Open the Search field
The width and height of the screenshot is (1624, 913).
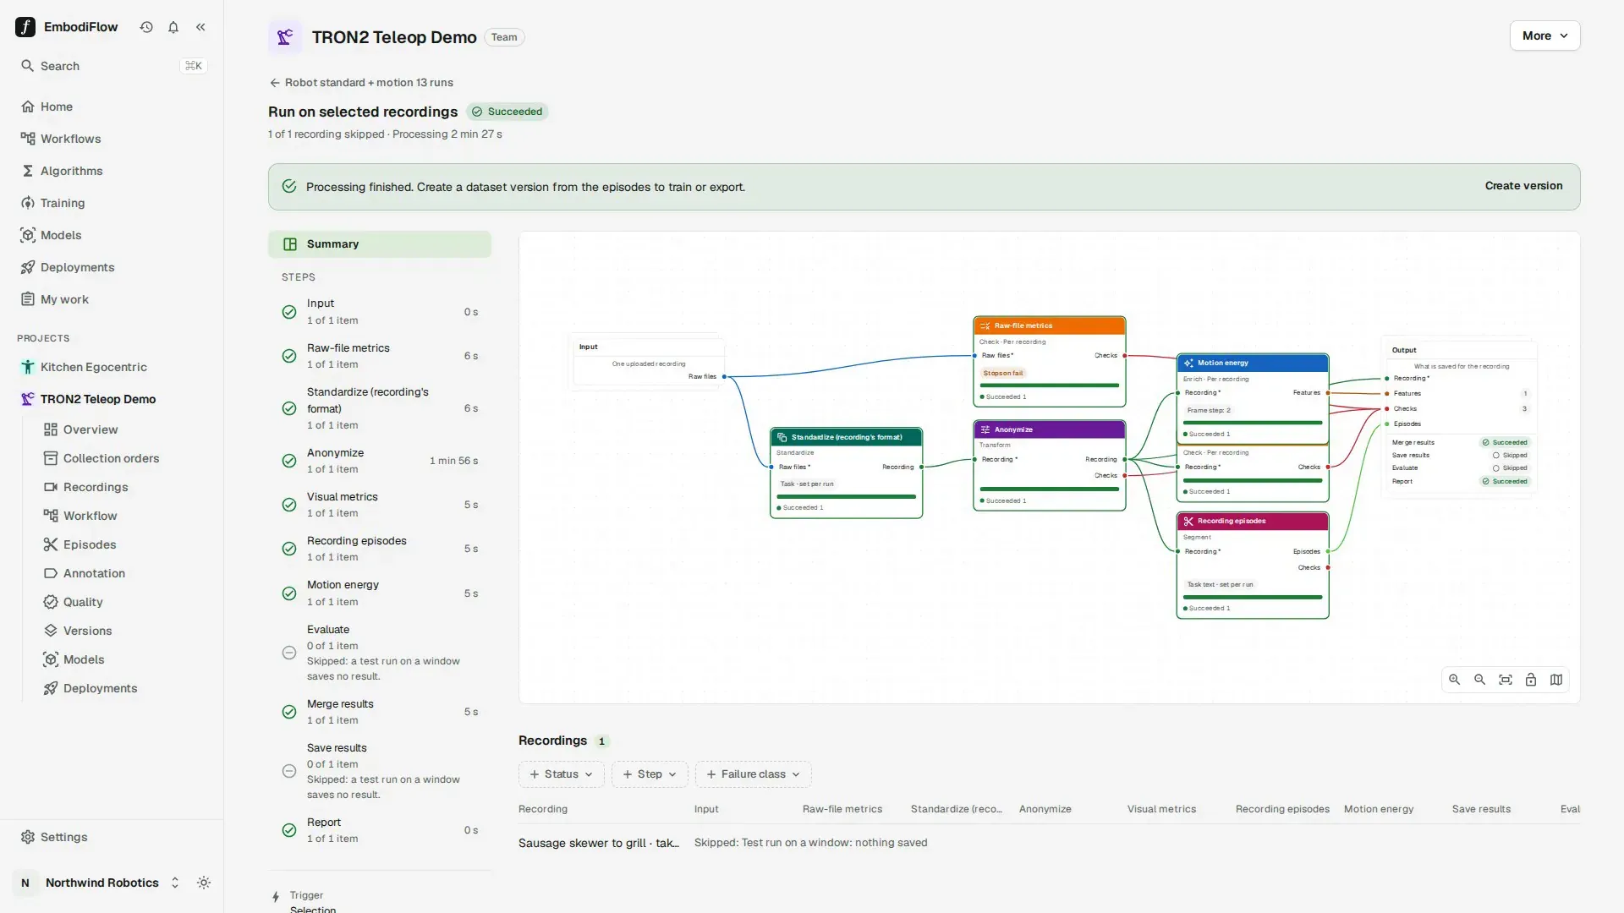[x=112, y=66]
